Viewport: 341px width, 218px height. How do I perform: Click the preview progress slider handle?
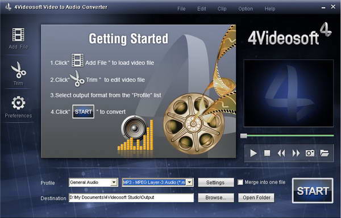pos(243,136)
